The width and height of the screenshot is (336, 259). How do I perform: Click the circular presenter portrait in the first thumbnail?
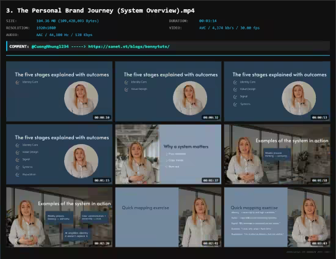81,98
